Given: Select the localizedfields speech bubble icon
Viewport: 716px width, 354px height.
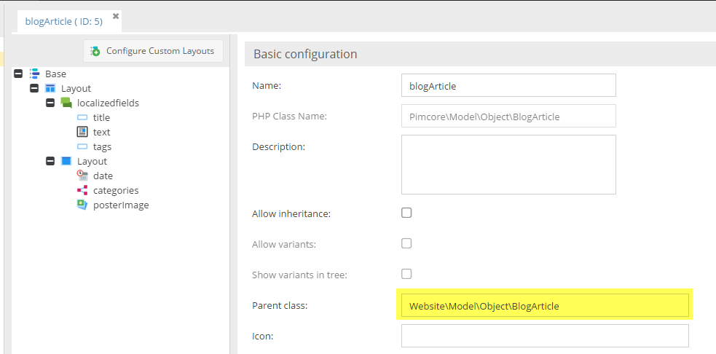Looking at the screenshot, I should 66,103.
